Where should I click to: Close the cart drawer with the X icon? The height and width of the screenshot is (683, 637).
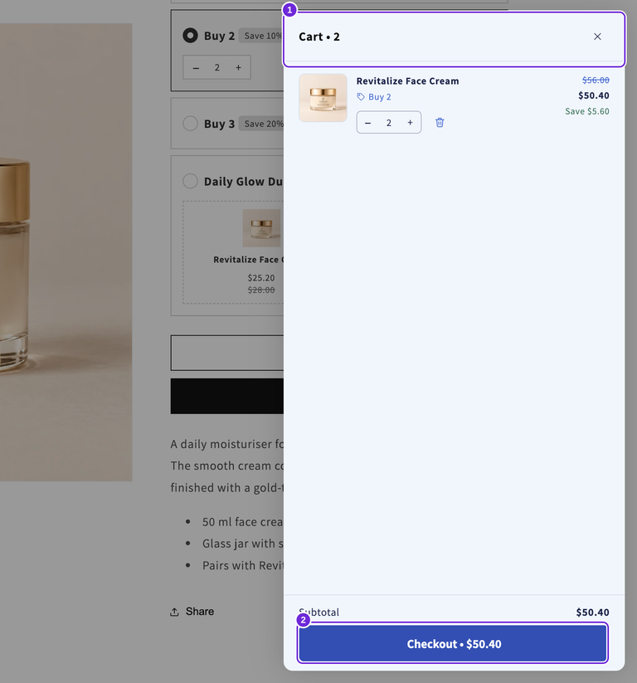tap(597, 37)
